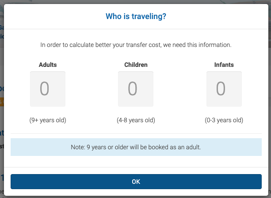
Task: Click the orange badge behind the dialog
Action: (x=2, y=102)
